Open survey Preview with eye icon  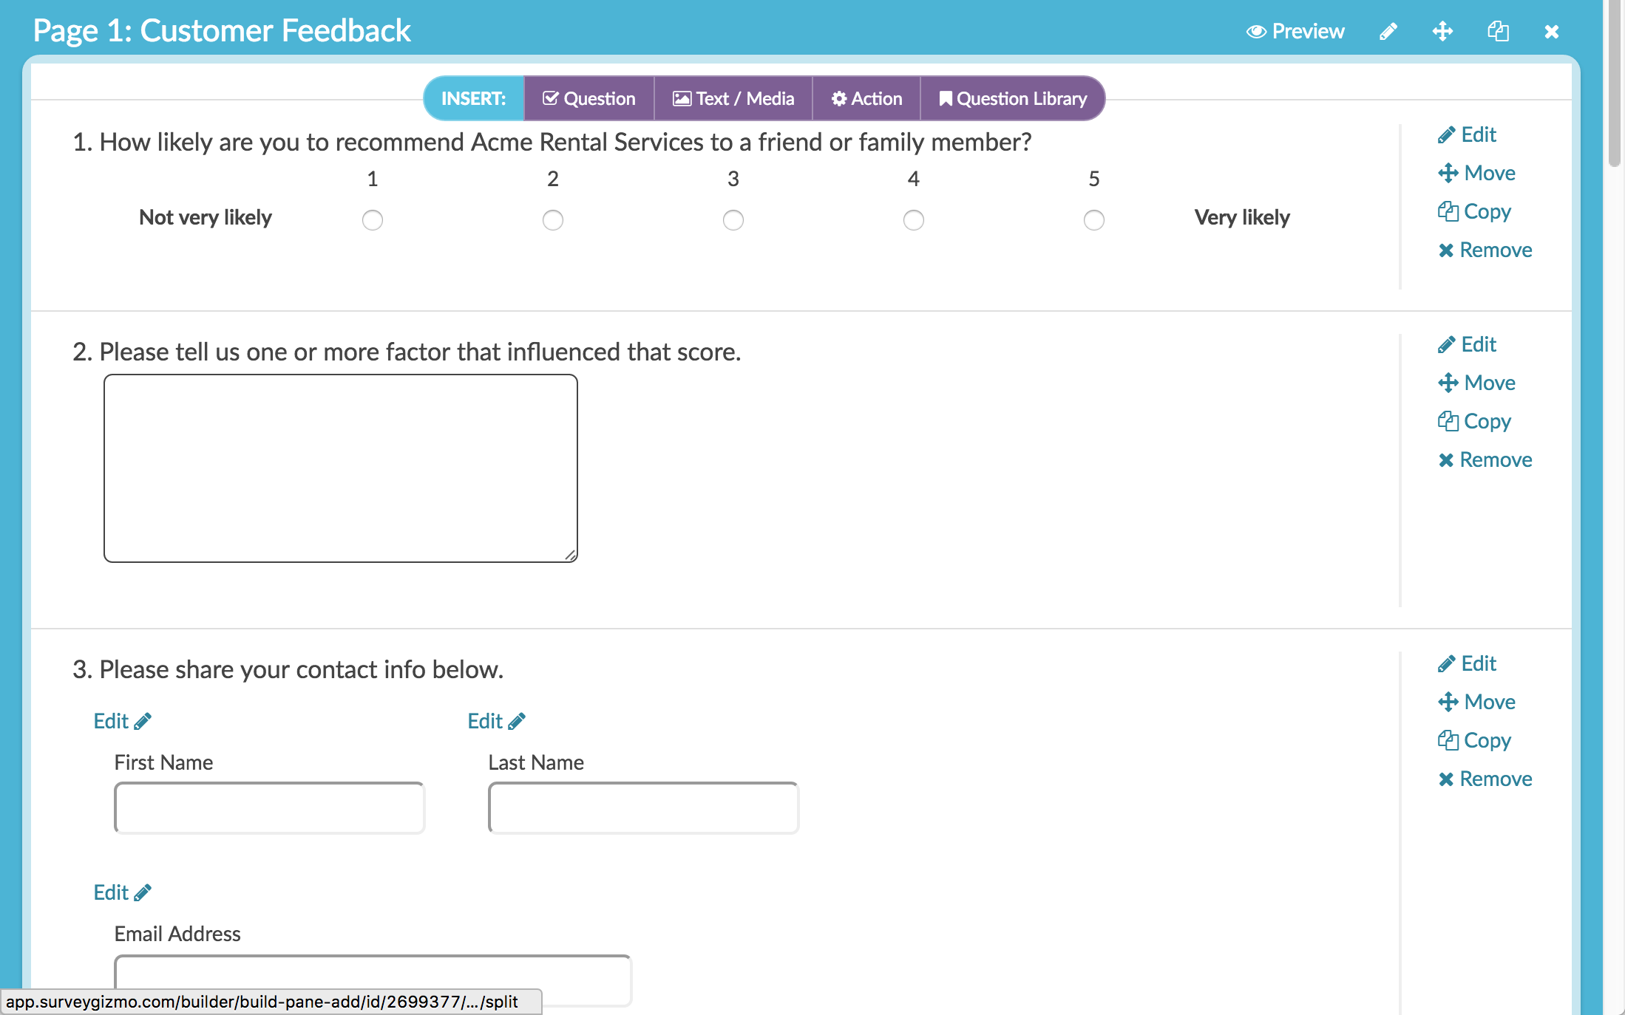[x=1295, y=31]
